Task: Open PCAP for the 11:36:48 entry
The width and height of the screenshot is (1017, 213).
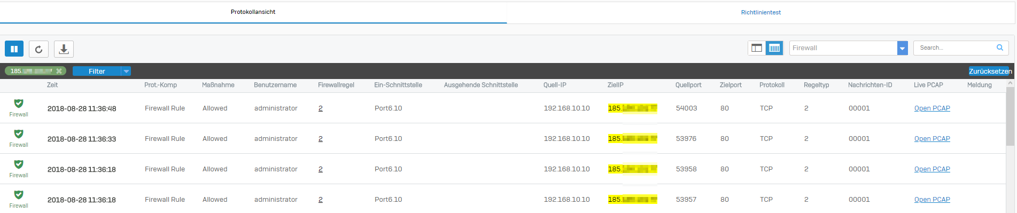Action: [932, 108]
